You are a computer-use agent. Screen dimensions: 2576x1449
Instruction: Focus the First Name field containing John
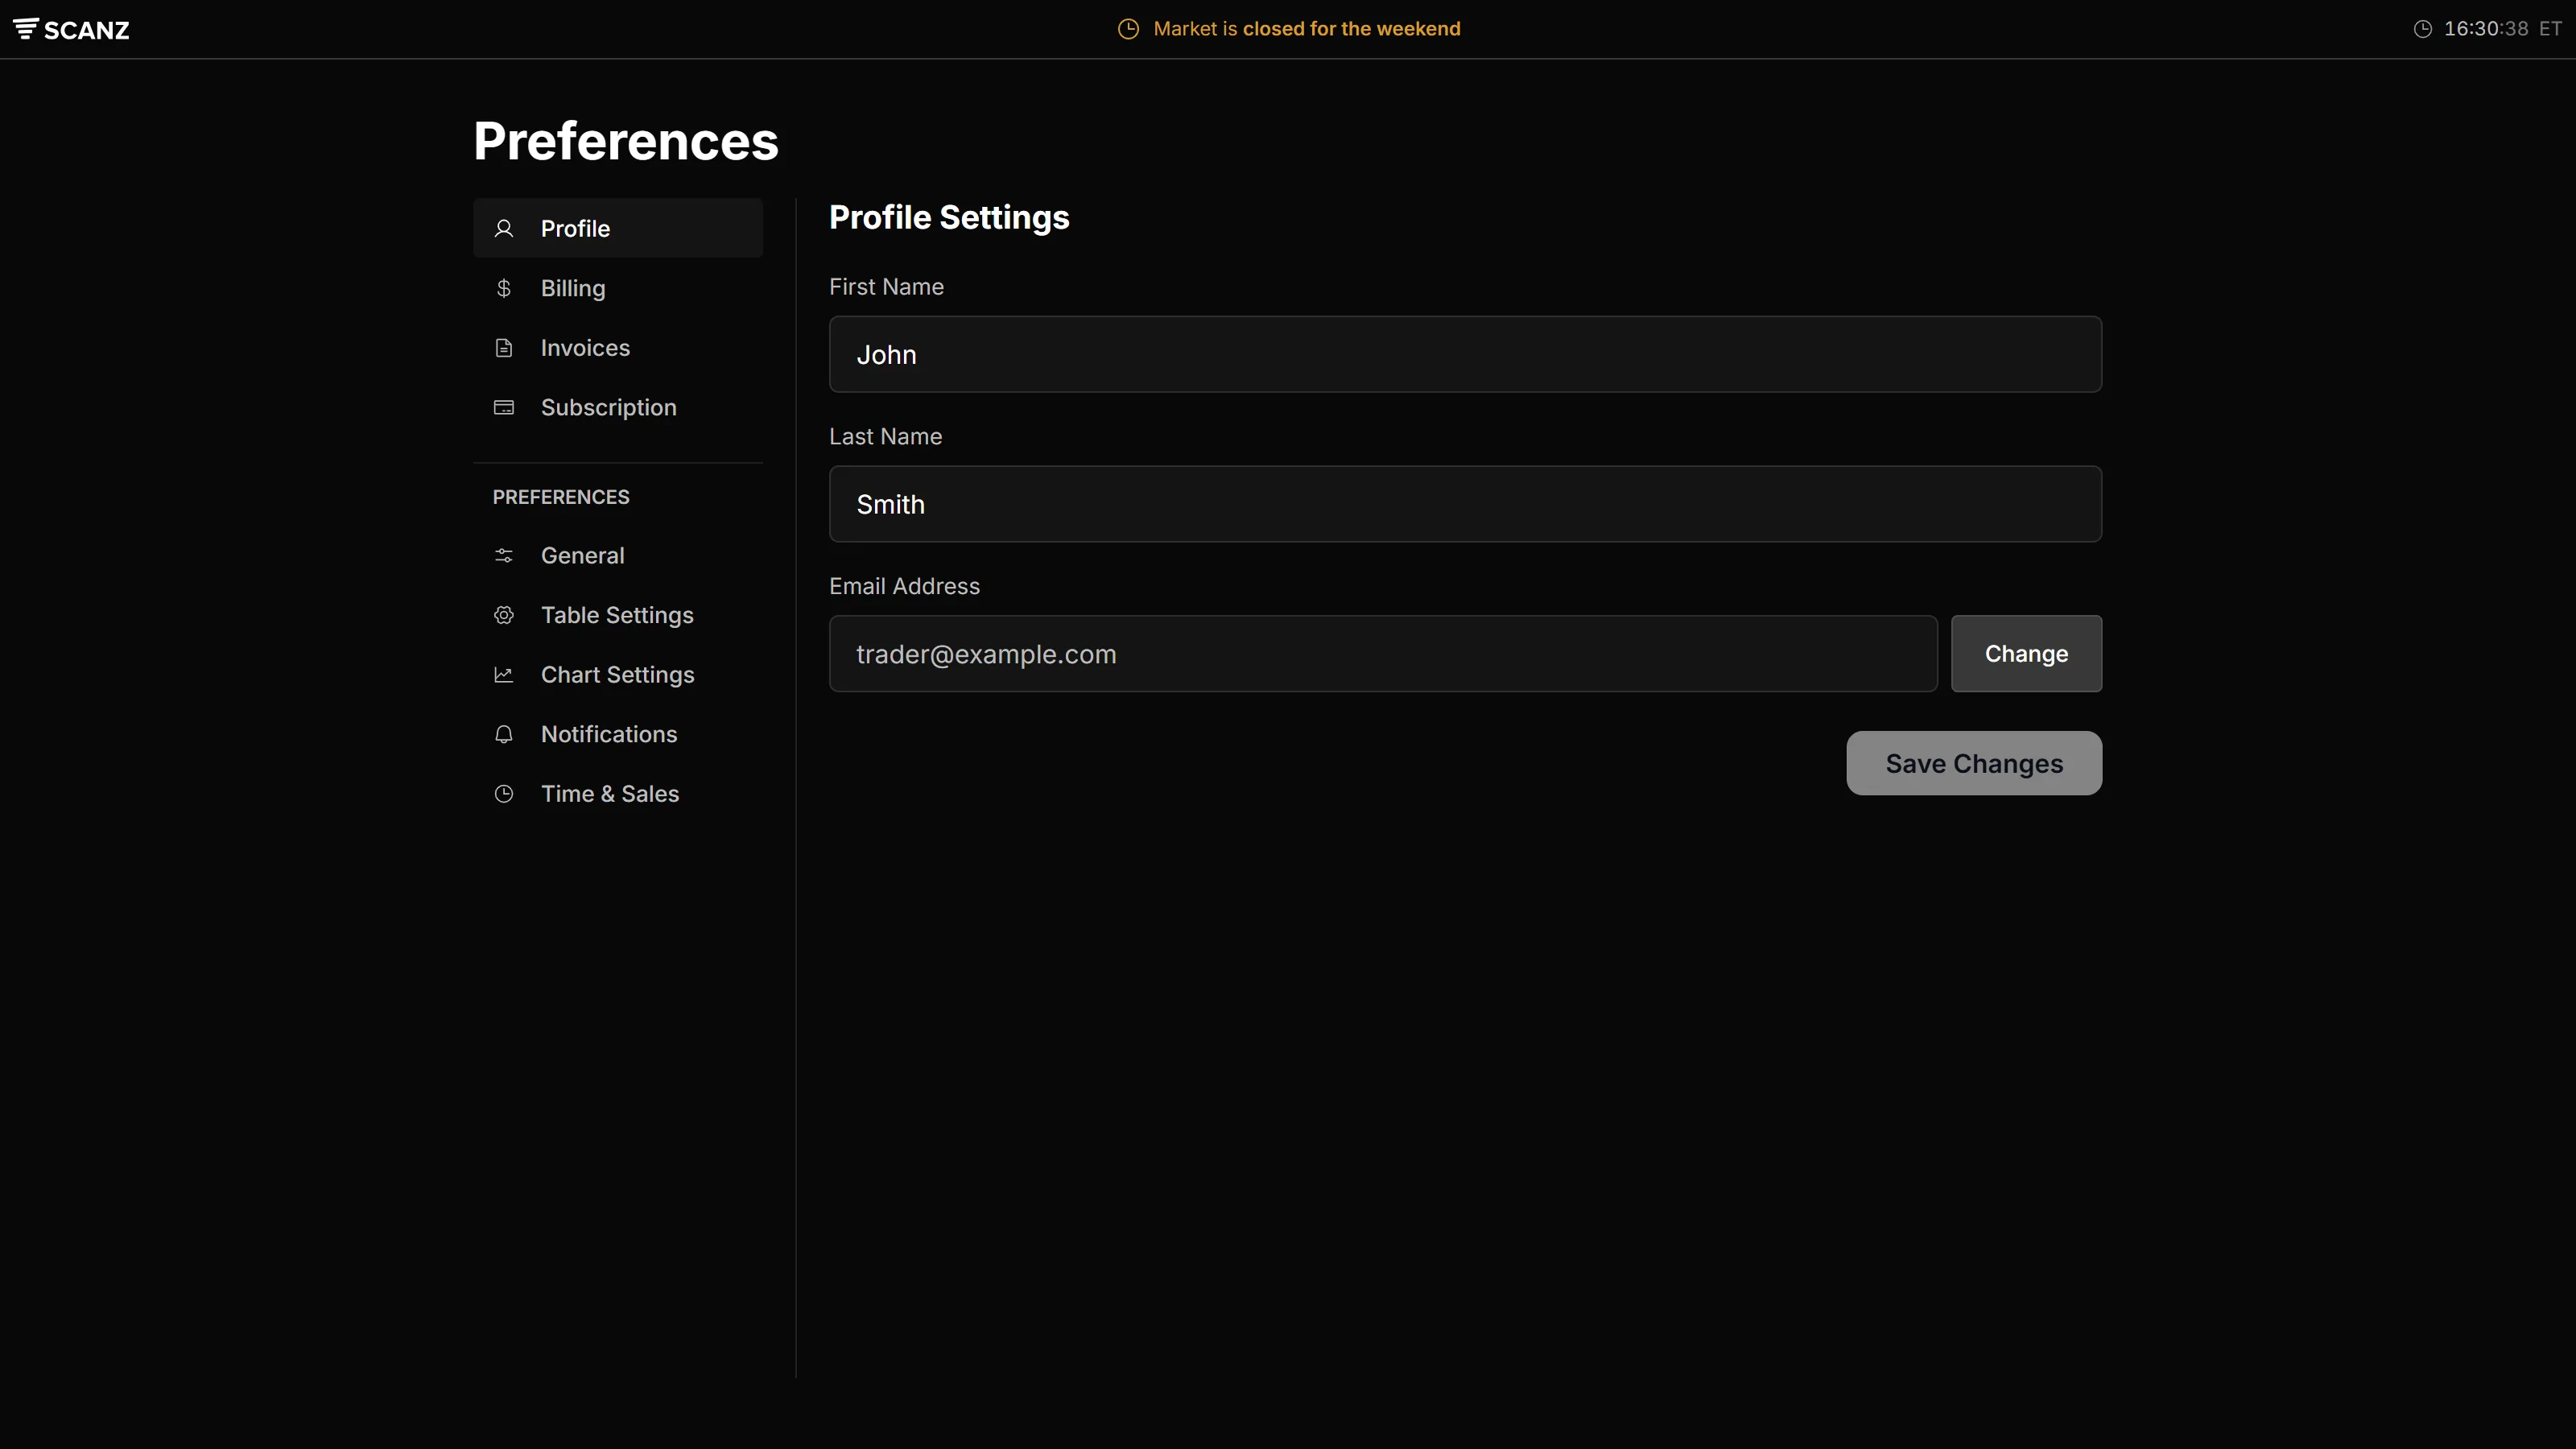tap(1465, 355)
